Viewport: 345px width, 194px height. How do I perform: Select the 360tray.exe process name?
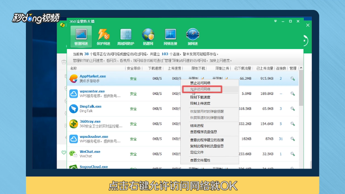tap(90, 121)
